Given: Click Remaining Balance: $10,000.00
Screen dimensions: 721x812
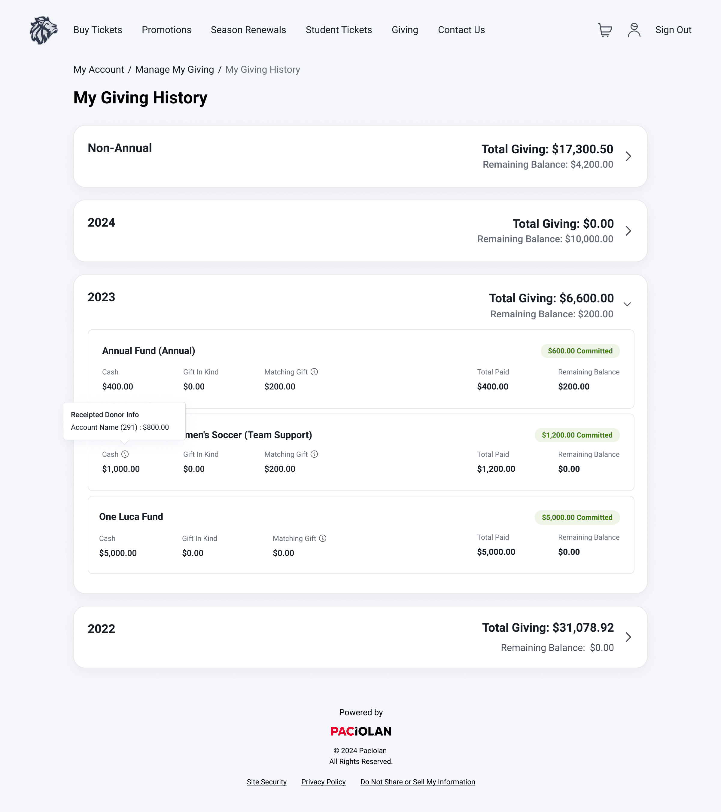Looking at the screenshot, I should point(545,239).
